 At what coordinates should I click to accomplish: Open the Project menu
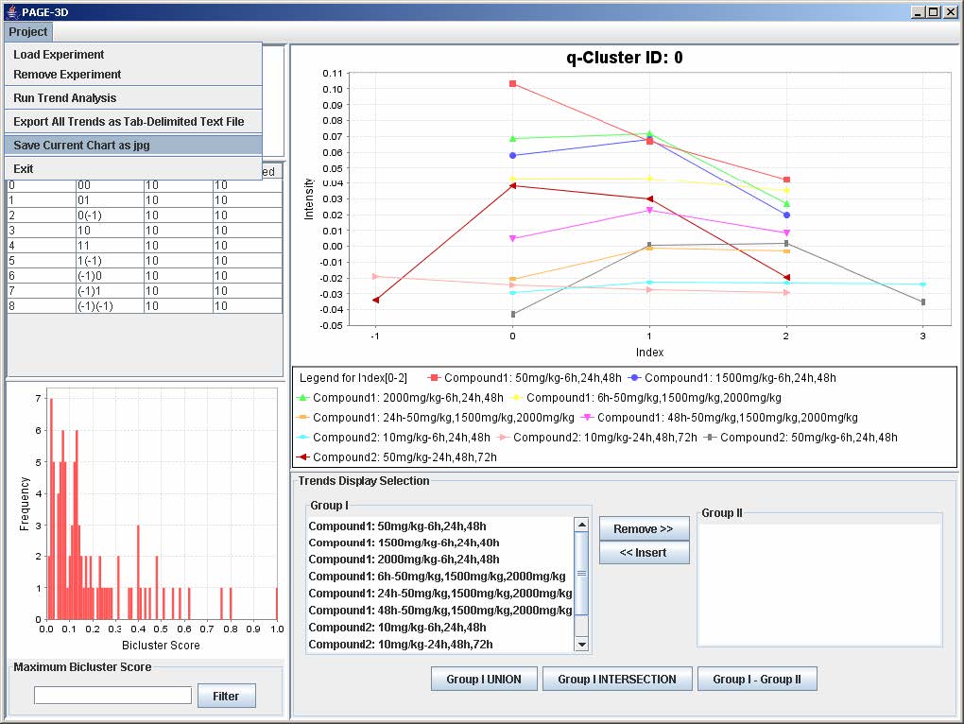point(28,32)
